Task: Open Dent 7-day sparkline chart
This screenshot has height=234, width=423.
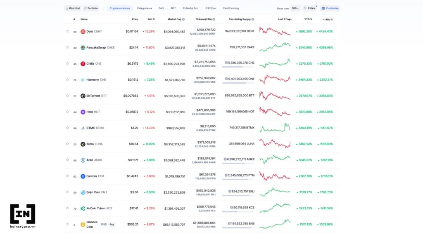Action: 275,31
